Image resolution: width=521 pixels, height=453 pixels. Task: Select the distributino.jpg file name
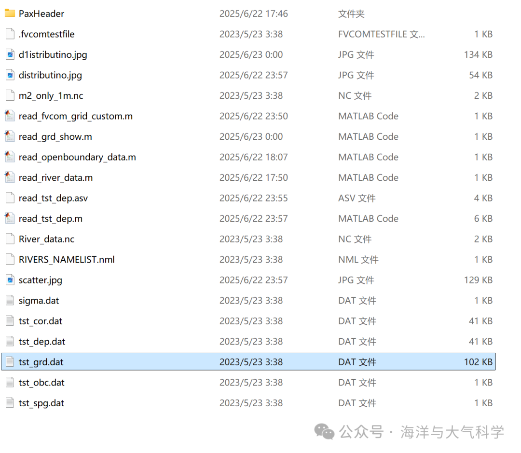click(50, 75)
